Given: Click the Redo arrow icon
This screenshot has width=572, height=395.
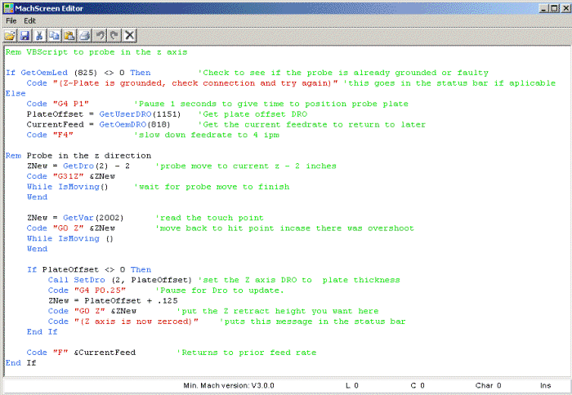Looking at the screenshot, I should (x=114, y=35).
